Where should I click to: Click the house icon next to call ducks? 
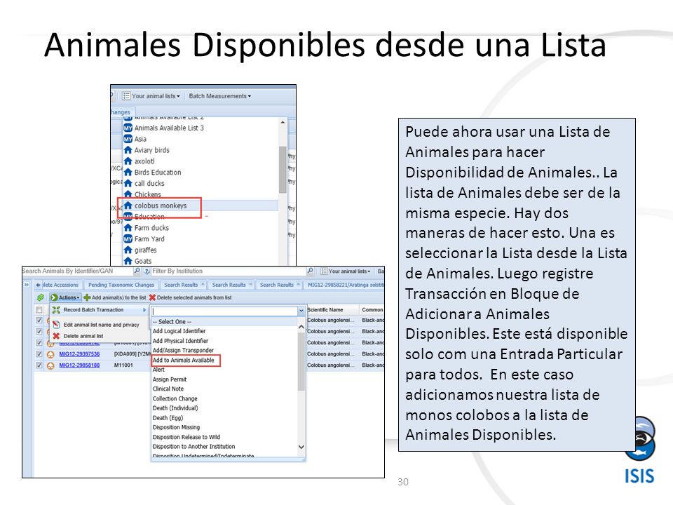pos(128,183)
